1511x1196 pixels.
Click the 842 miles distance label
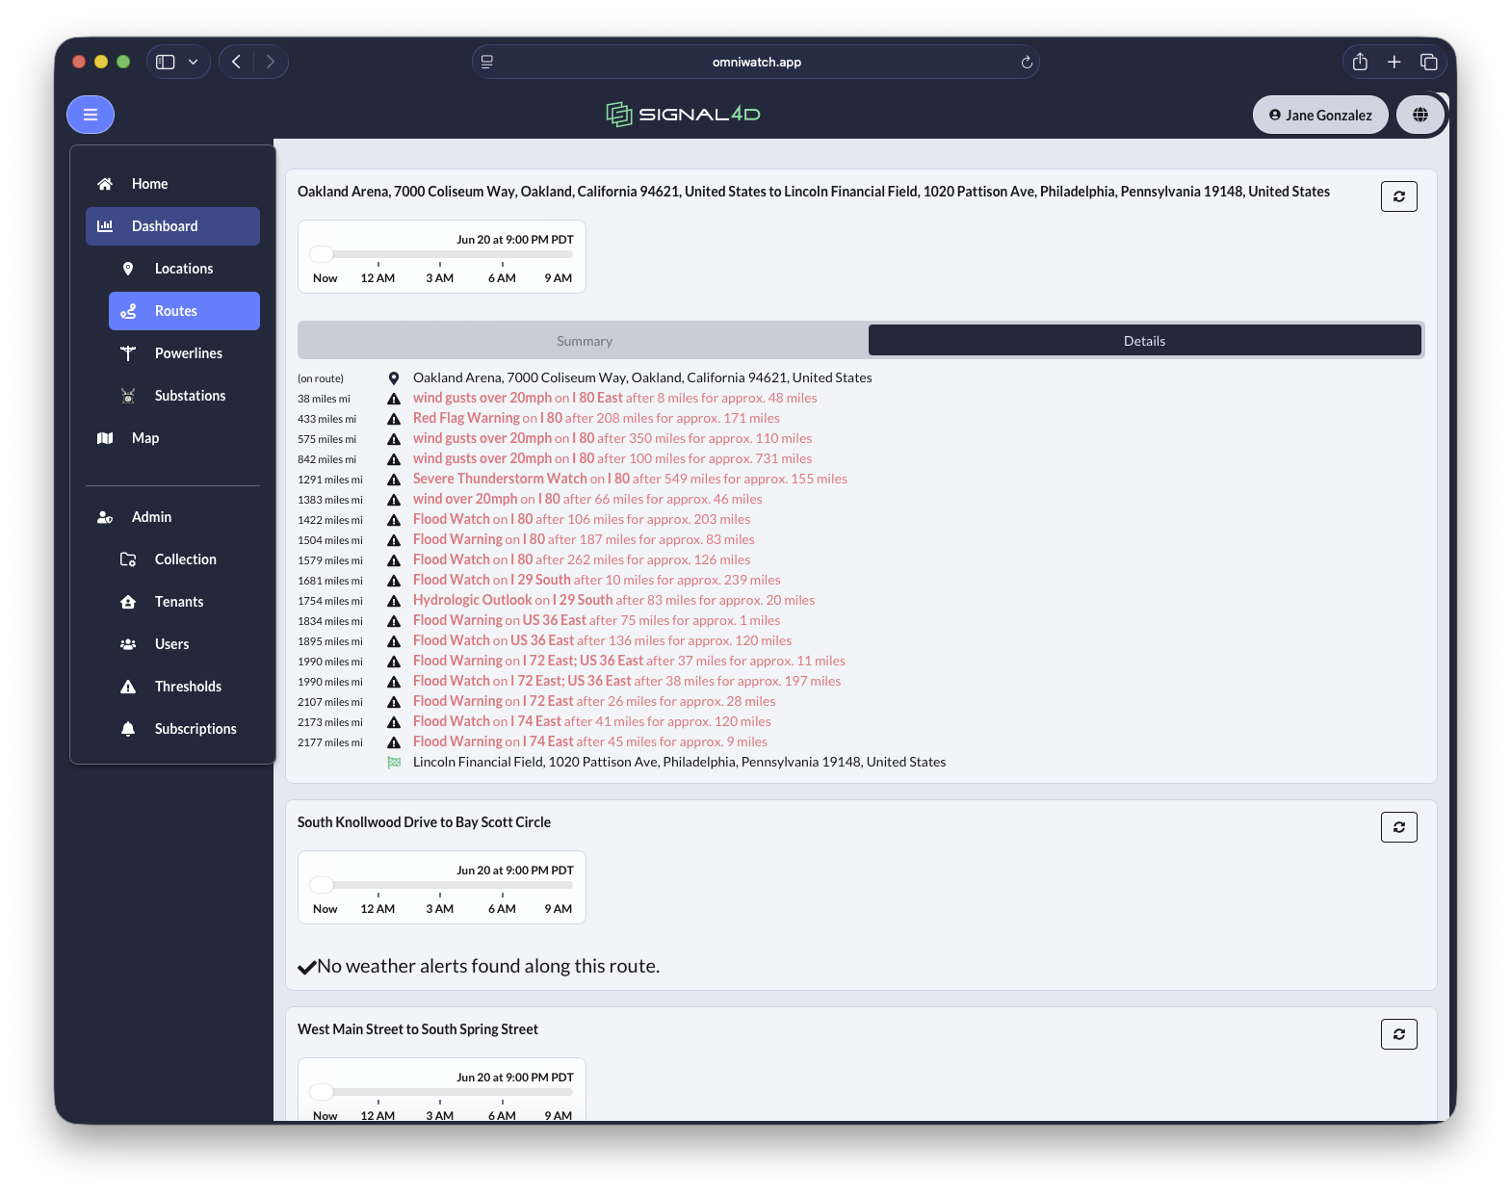(x=326, y=459)
